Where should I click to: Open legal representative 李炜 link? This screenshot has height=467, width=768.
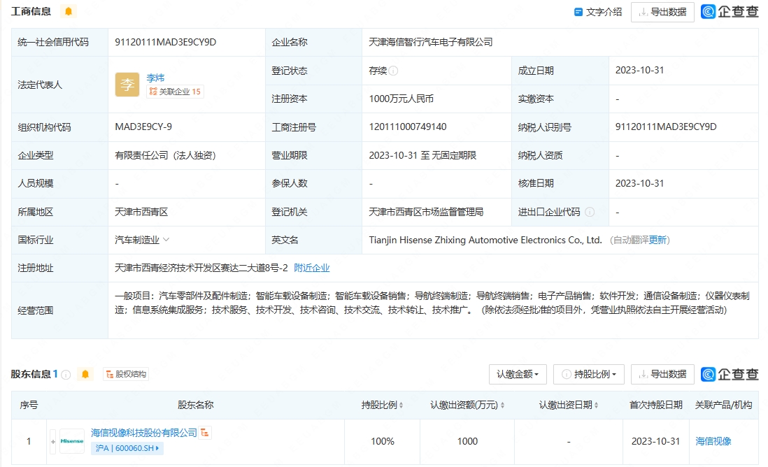click(x=155, y=78)
